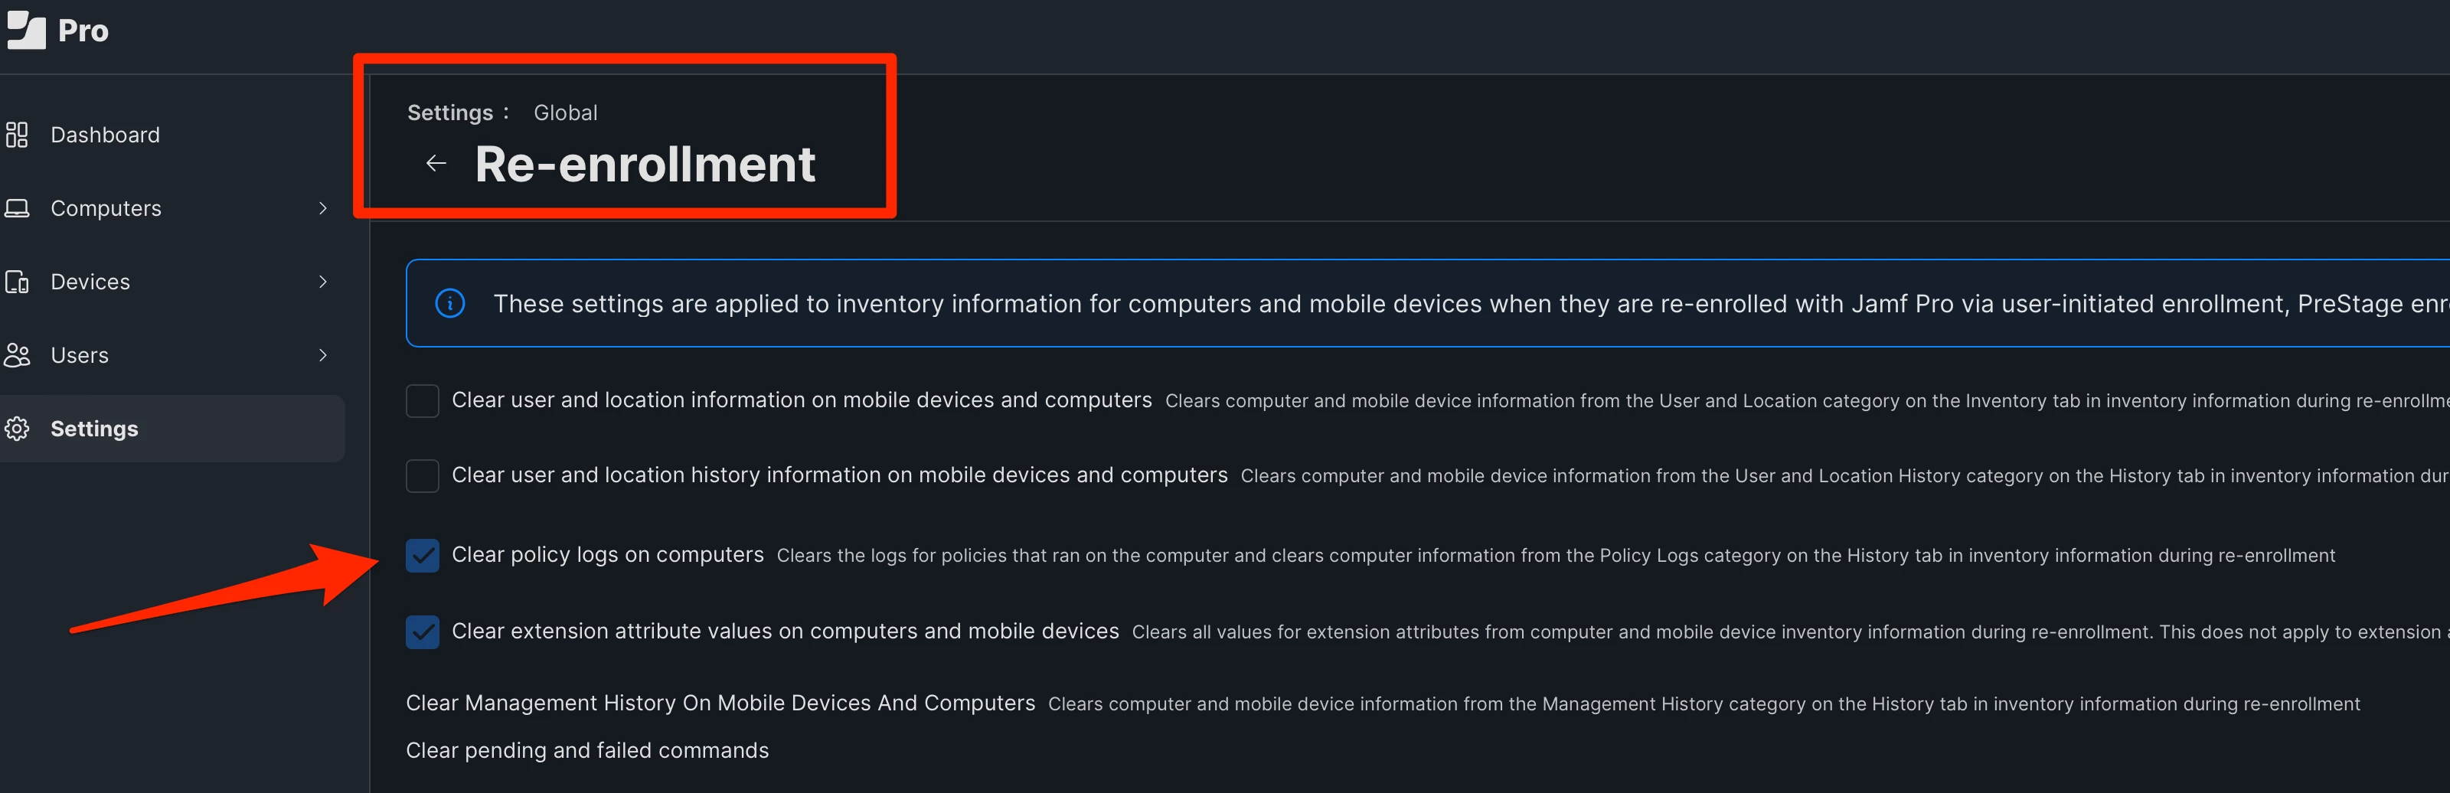Expand the Computers submenu chevron
The height and width of the screenshot is (793, 2450).
tap(323, 208)
